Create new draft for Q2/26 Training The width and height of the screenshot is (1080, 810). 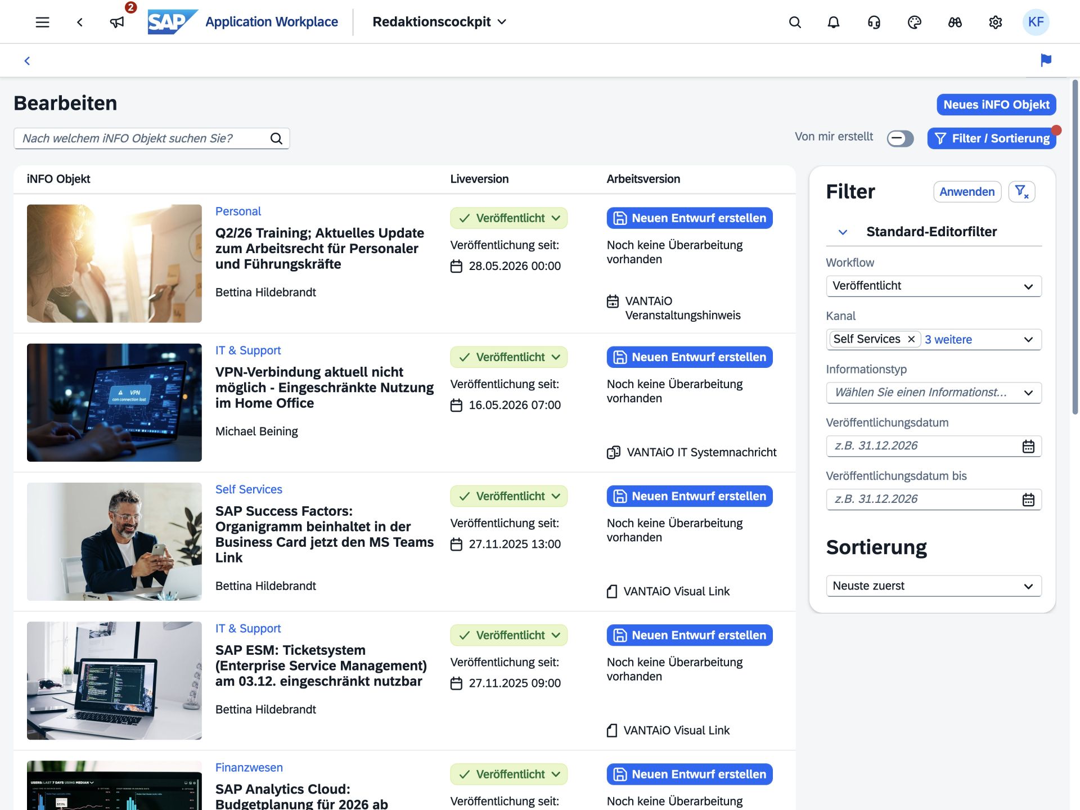[690, 218]
